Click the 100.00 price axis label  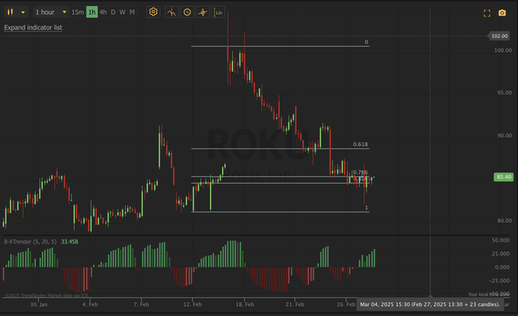click(x=503, y=50)
